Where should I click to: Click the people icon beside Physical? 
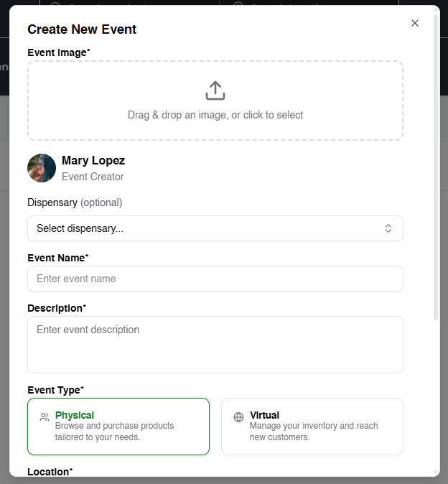point(45,417)
